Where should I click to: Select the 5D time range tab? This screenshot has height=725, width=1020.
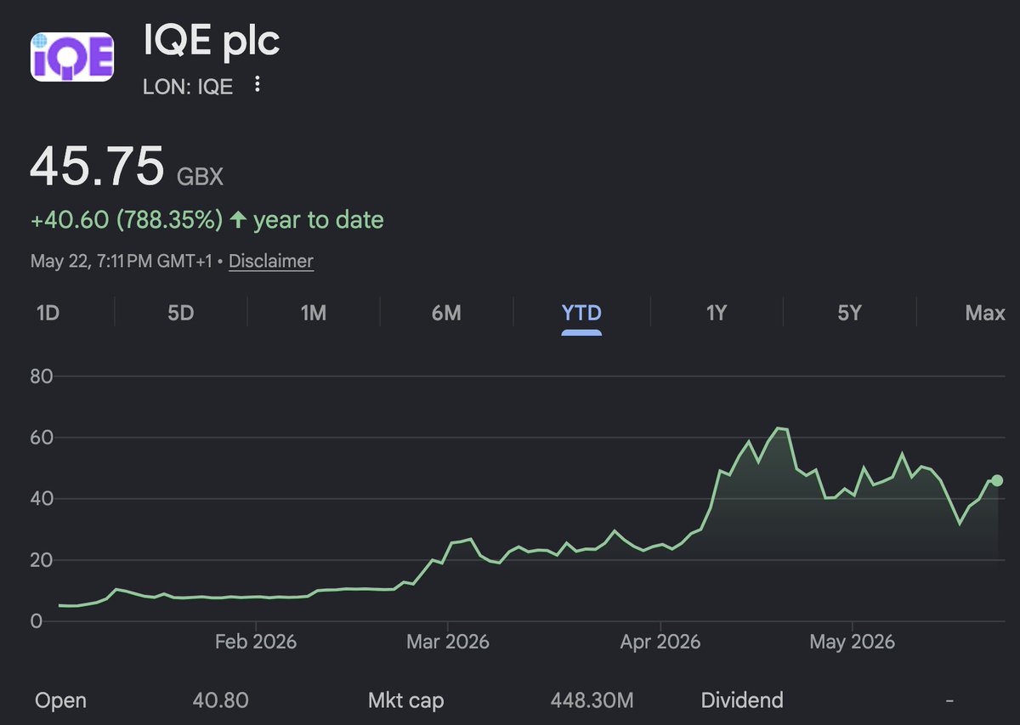pyautogui.click(x=181, y=313)
